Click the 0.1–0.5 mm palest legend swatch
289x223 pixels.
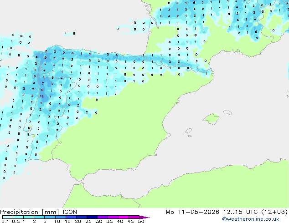(8, 217)
